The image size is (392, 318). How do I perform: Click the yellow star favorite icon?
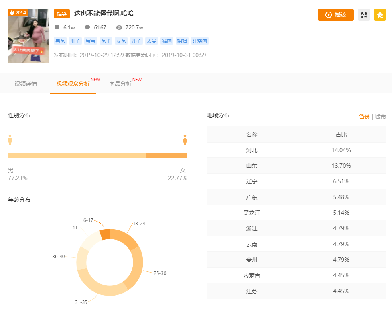point(380,15)
